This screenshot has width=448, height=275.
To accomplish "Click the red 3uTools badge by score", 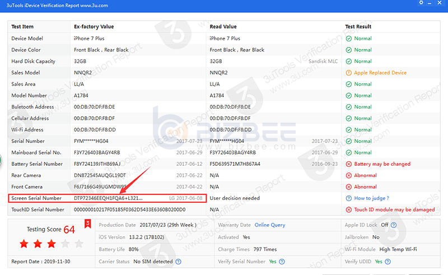I will pos(88,224).
